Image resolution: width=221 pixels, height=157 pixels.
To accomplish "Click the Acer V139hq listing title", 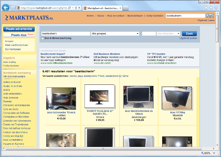I will [x=177, y=113].
